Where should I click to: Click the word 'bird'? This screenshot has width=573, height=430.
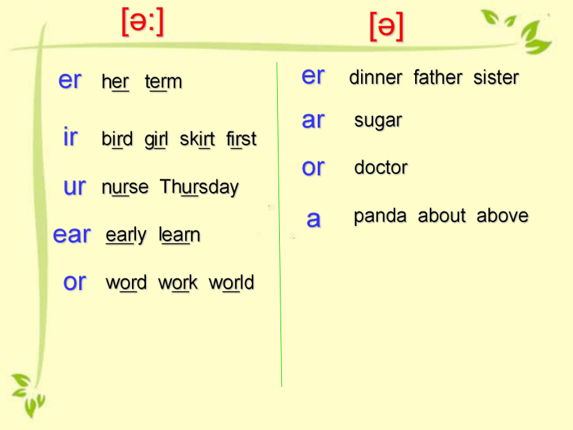click(117, 139)
